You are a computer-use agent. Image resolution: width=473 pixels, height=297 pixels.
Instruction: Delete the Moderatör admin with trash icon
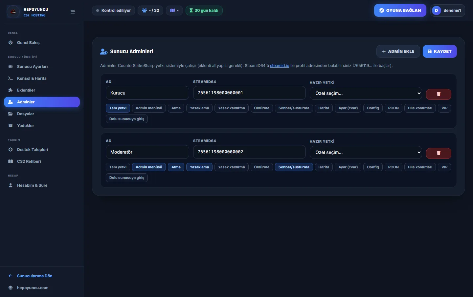[x=439, y=153]
